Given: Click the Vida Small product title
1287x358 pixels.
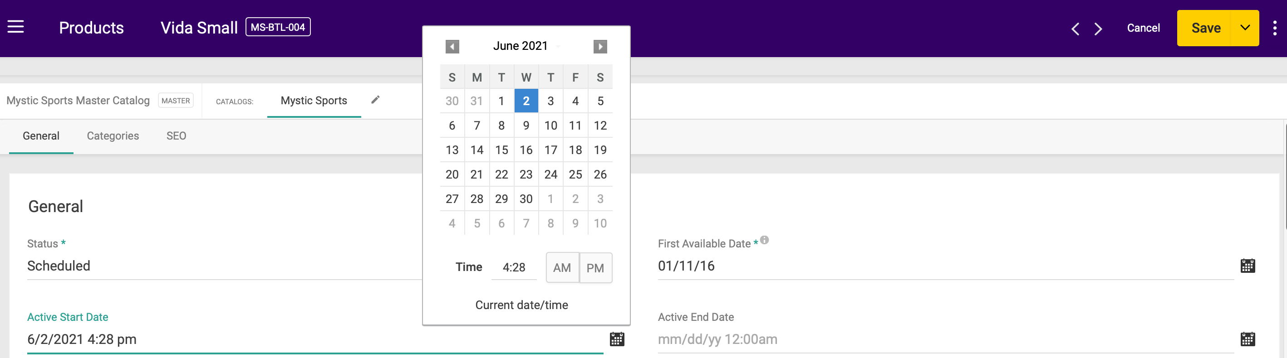Looking at the screenshot, I should click(199, 28).
